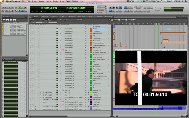This screenshot has height=118, width=189.
Task: Toggle play-enable for the Duduk track
Action: (60, 36)
